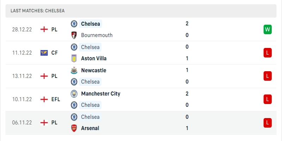This screenshot has width=282, height=141.
Task: Click the CF world flag icon
Action: coord(44,53)
